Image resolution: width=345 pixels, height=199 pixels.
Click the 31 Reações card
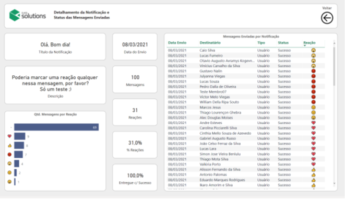tap(135, 112)
